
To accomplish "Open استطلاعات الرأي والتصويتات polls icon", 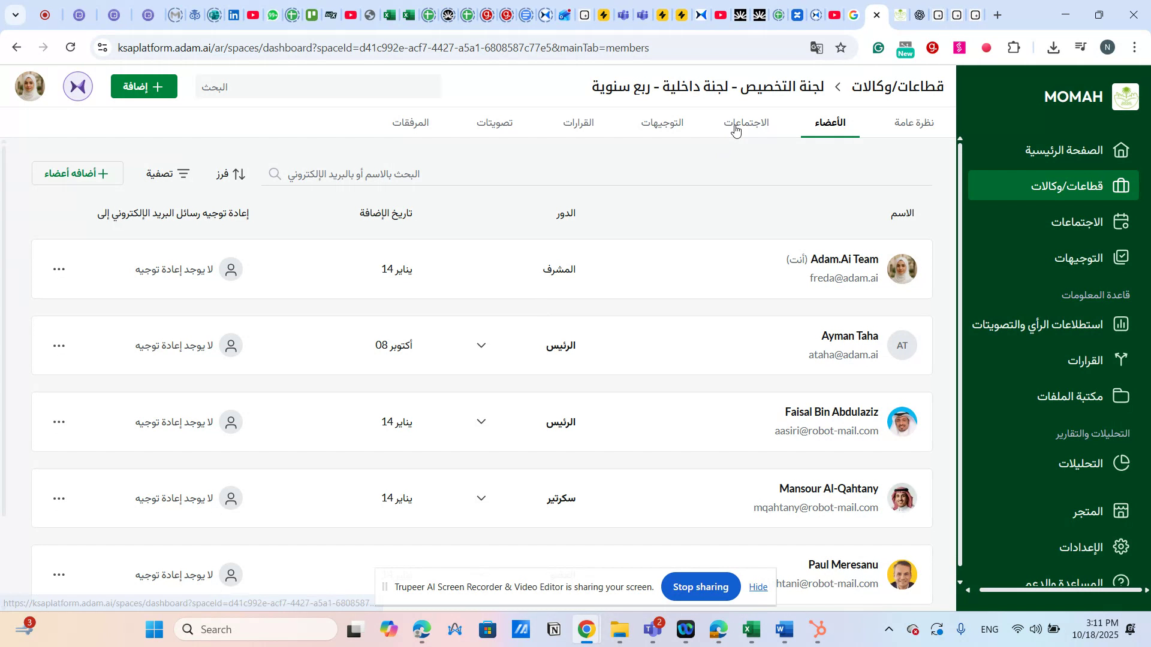I will (x=1121, y=324).
